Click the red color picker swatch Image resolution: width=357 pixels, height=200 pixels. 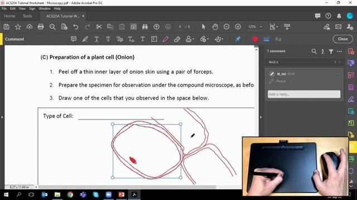tap(255, 39)
